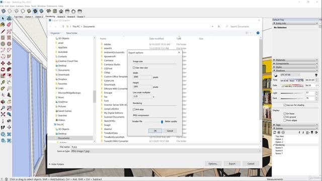Click the New folder button

coord(71,33)
